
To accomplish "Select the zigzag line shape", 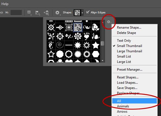I will coord(69,45).
